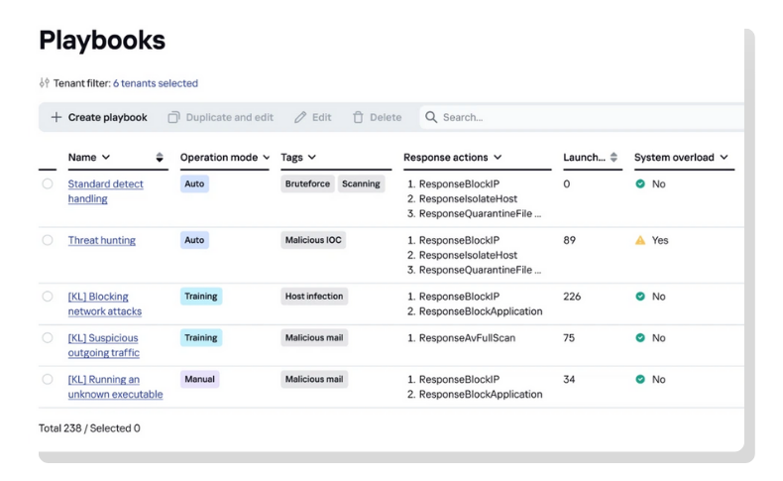Click the Launches column sort arrows icon

coord(614,158)
